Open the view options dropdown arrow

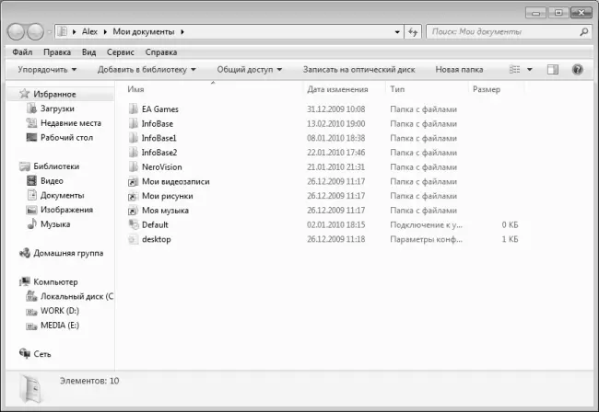(530, 69)
